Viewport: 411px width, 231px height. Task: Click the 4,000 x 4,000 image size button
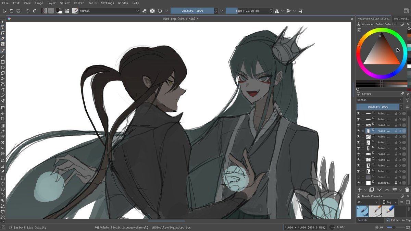pos(304,227)
